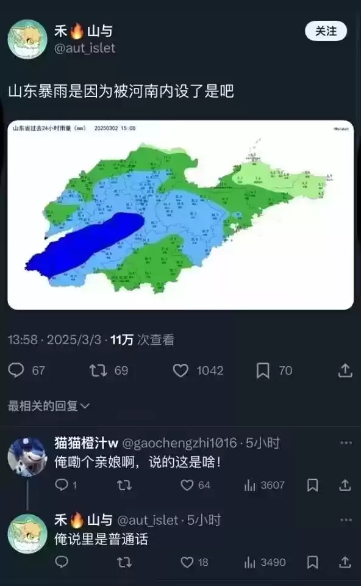
Task: Open more options on author's reply
Action: pos(346,520)
